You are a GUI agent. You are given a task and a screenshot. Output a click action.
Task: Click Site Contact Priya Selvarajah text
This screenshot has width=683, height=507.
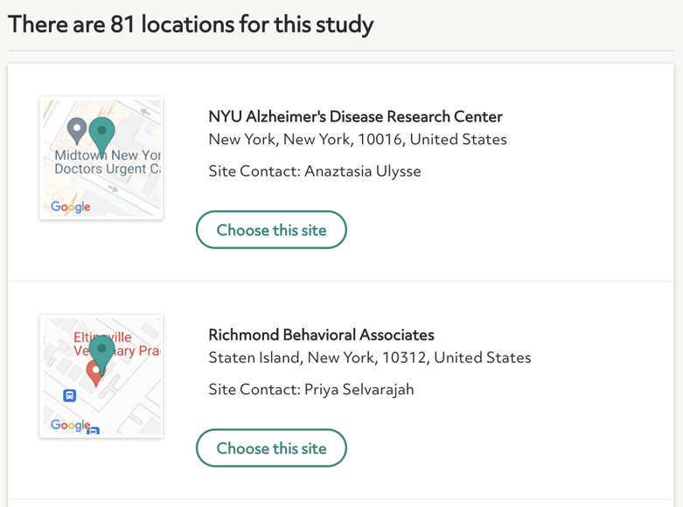point(311,389)
